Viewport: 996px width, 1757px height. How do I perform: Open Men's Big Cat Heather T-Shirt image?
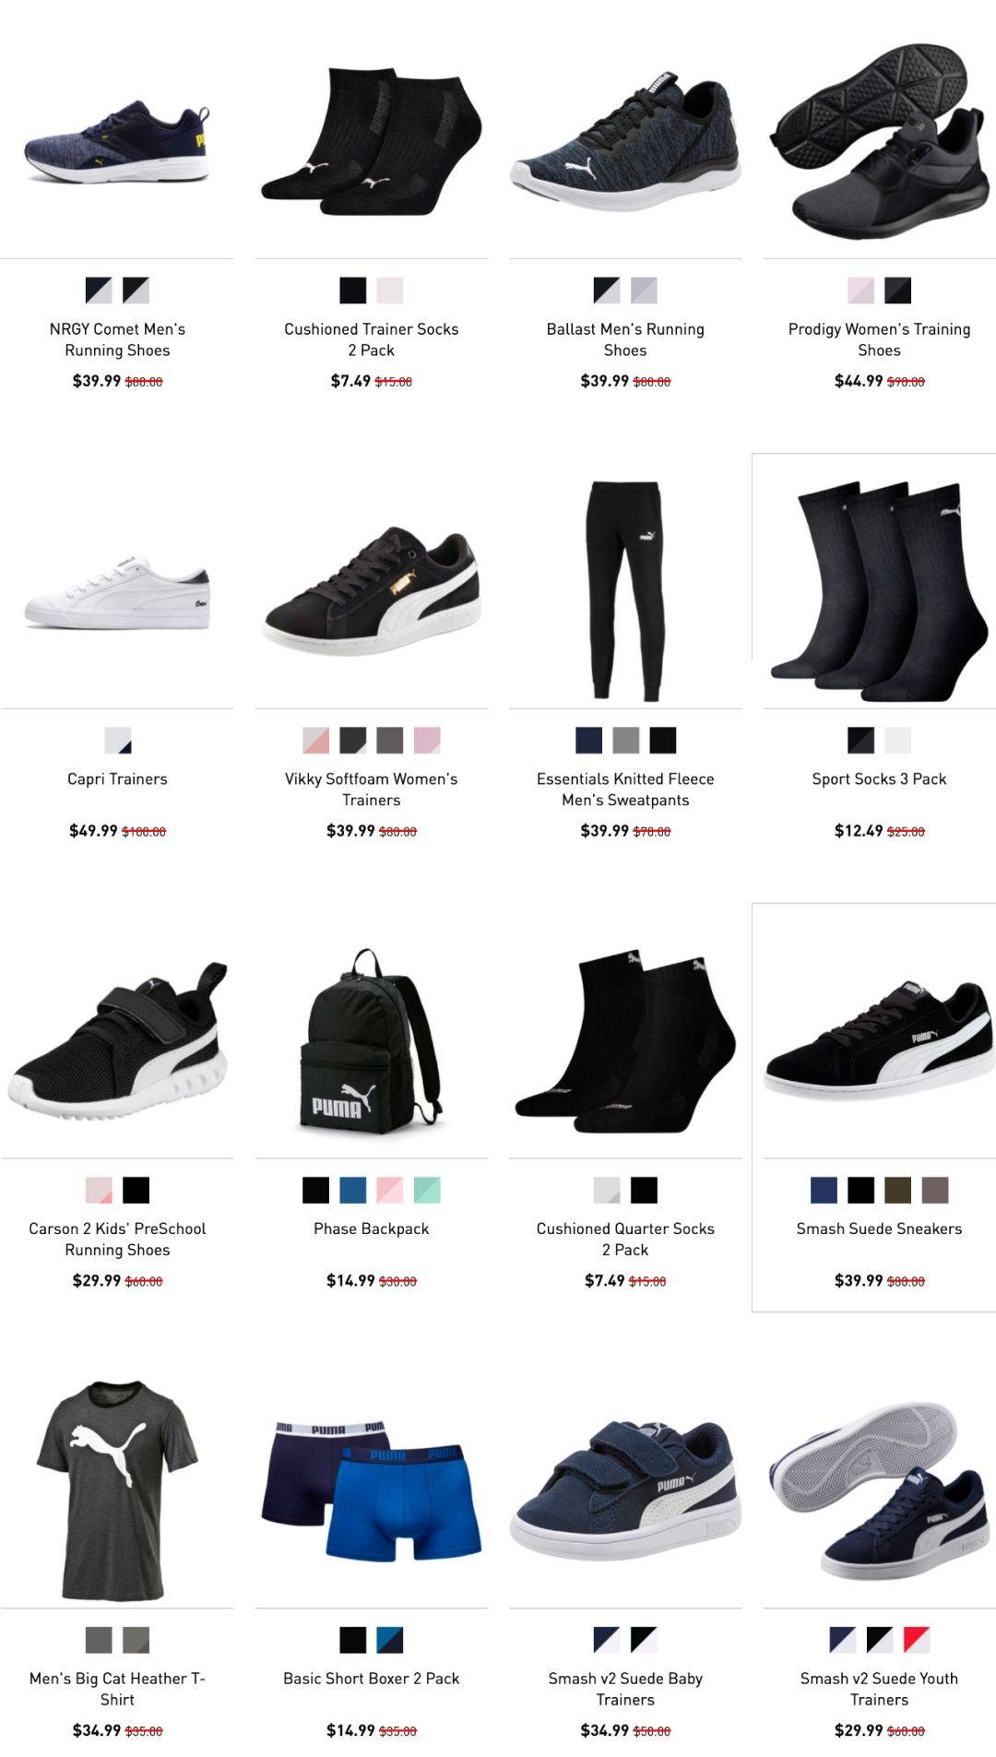(x=117, y=1490)
